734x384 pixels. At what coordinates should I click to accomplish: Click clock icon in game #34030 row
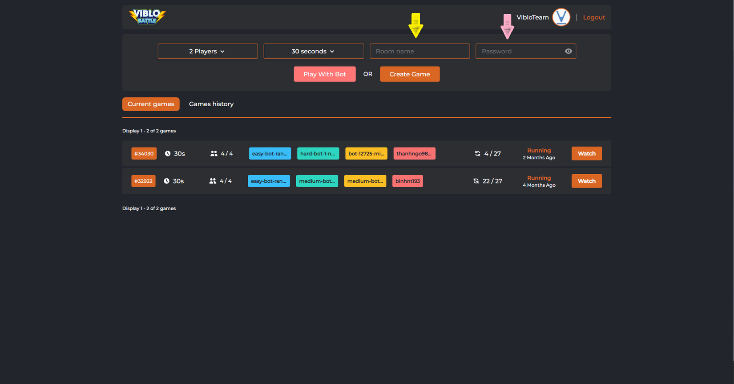pos(168,153)
